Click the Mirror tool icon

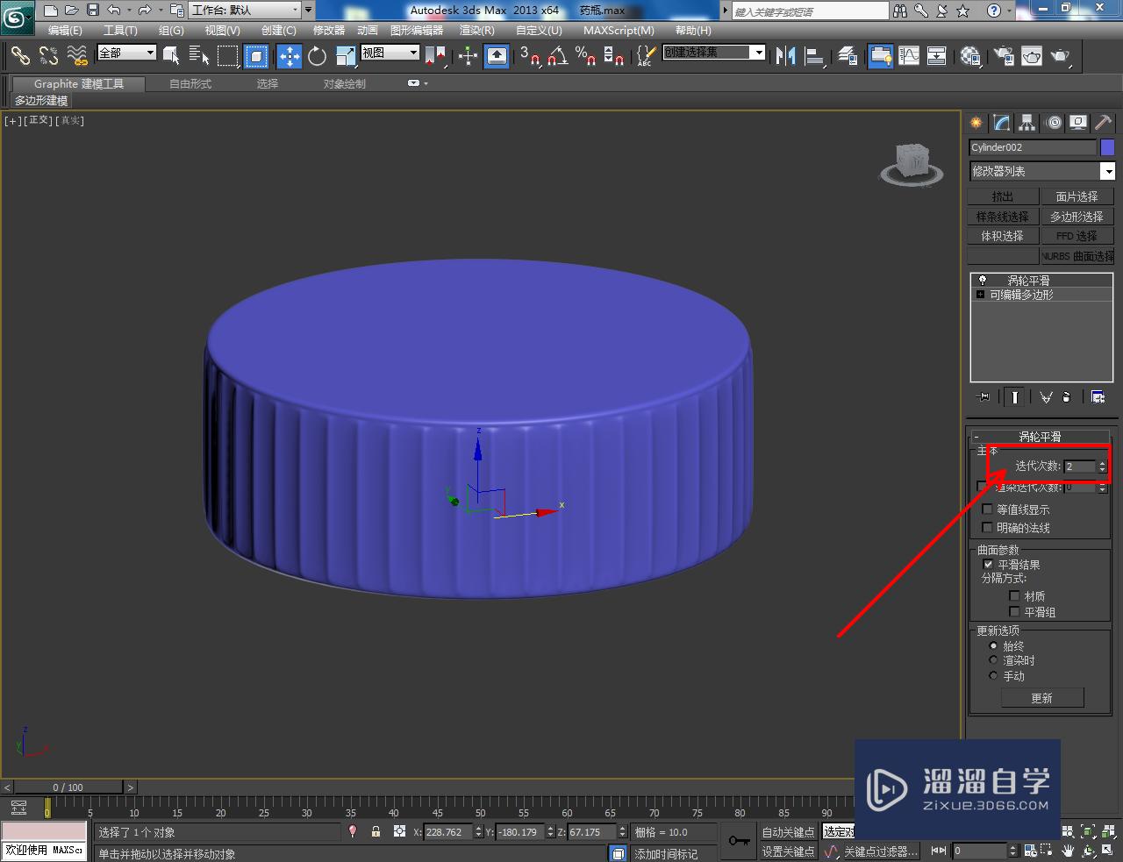785,56
